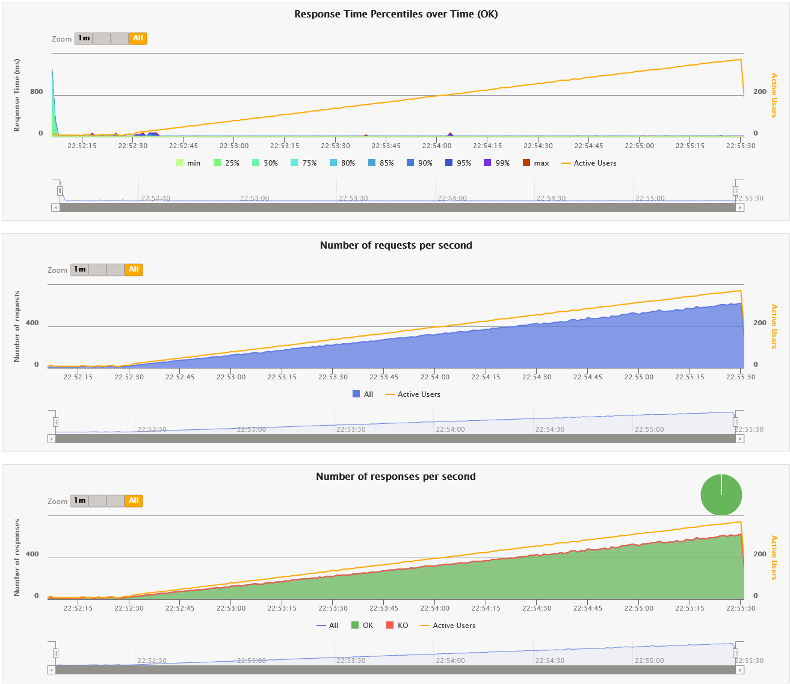Click right range handle of responses navigator
Viewport: 790px width, 684px height.
(735, 653)
